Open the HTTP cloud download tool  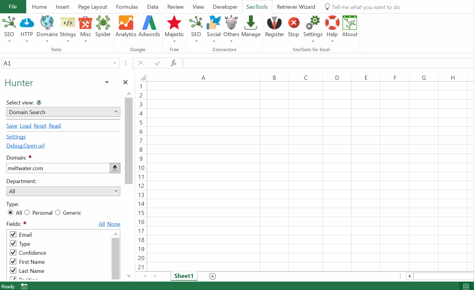27,23
